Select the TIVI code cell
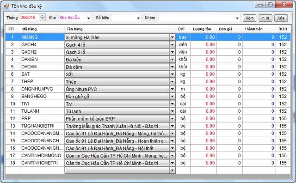296x183 pixels. 42,104
